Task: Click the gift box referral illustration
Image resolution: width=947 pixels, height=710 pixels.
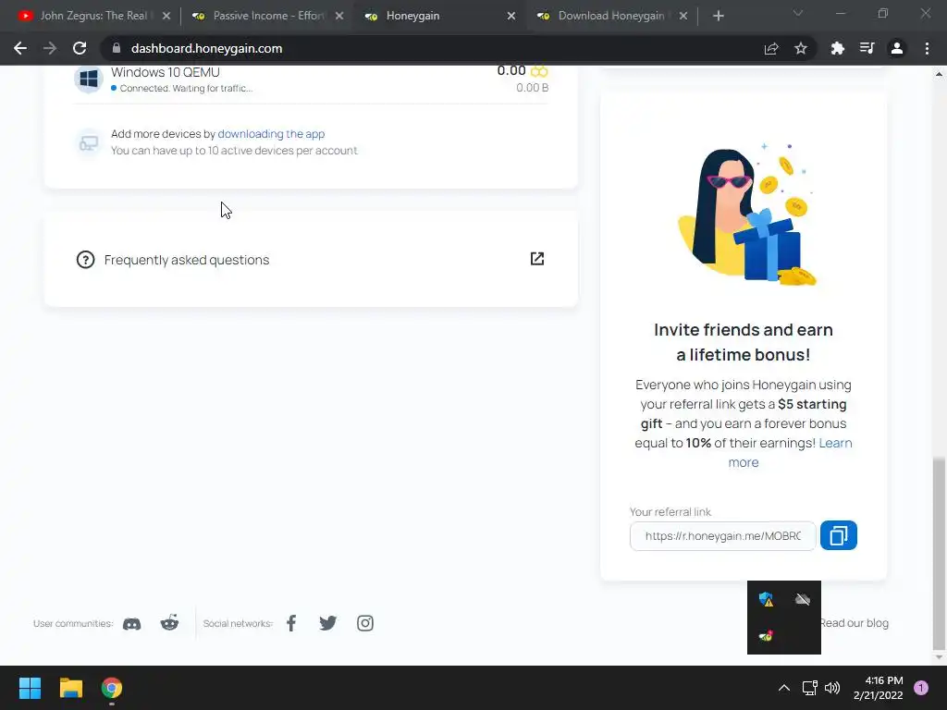Action: [749, 214]
